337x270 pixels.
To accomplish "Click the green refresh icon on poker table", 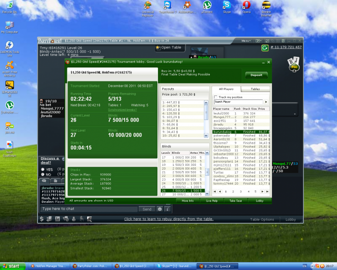I will pyautogui.click(x=265, y=48).
